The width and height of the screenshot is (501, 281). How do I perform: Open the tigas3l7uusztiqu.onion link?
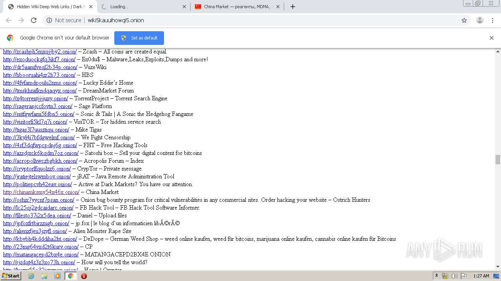(x=36, y=130)
